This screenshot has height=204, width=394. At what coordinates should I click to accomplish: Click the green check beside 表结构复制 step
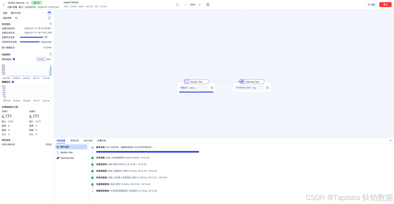92,178
